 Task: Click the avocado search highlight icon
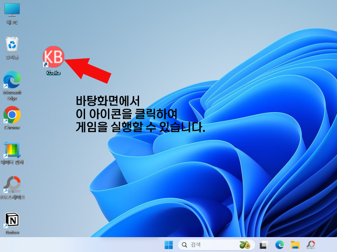(x=245, y=245)
